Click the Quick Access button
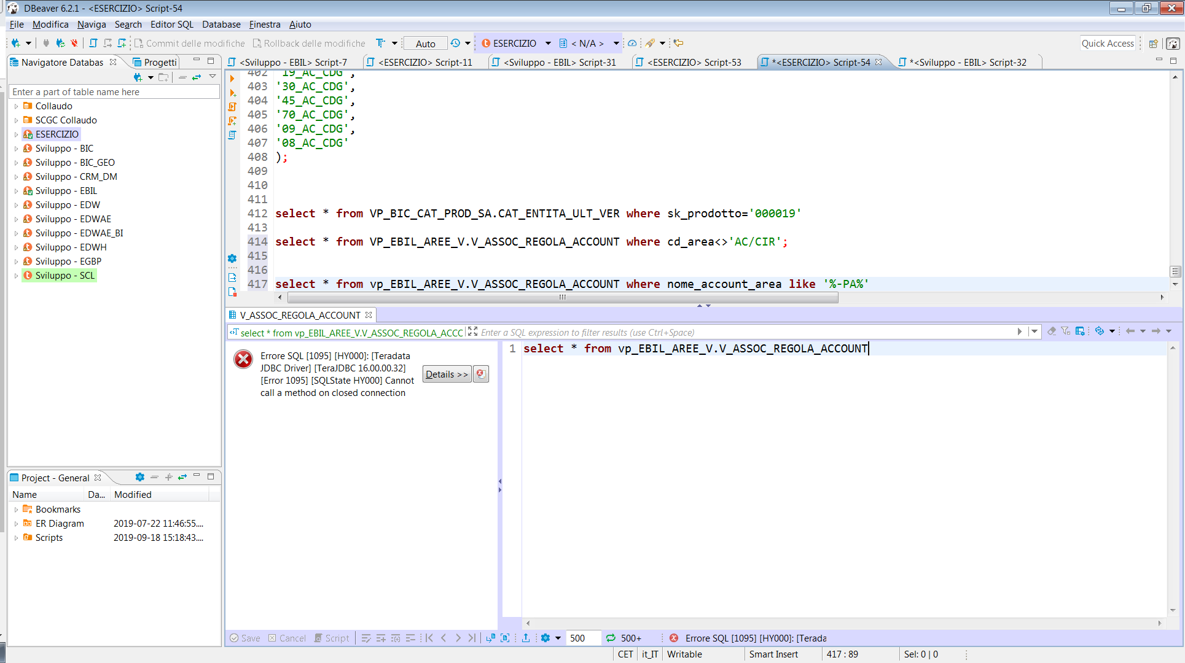Image resolution: width=1185 pixels, height=663 pixels. [x=1108, y=43]
